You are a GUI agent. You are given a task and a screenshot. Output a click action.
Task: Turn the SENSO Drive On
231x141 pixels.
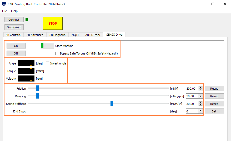tap(16, 46)
